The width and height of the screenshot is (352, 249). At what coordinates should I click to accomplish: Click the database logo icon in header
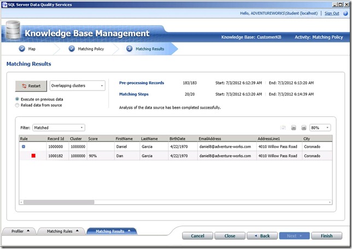(x=12, y=30)
